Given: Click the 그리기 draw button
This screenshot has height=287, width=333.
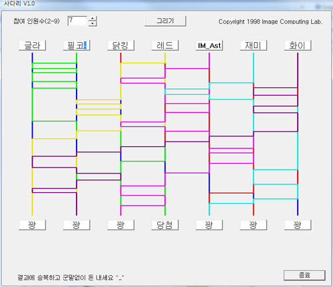Looking at the screenshot, I should [165, 21].
